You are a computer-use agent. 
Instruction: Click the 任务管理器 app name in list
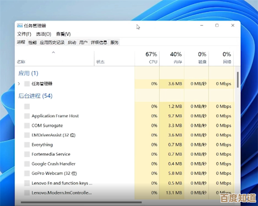pyautogui.click(x=42, y=84)
